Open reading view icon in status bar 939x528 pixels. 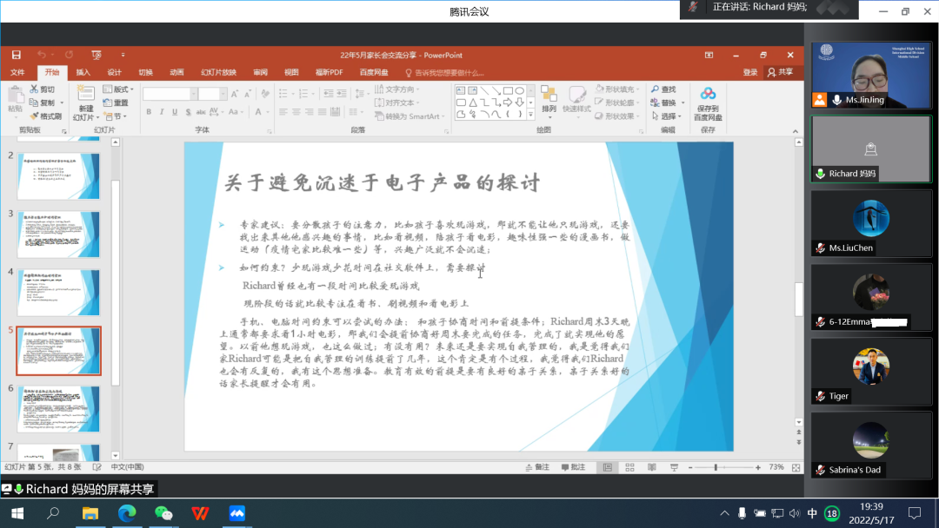tap(651, 467)
